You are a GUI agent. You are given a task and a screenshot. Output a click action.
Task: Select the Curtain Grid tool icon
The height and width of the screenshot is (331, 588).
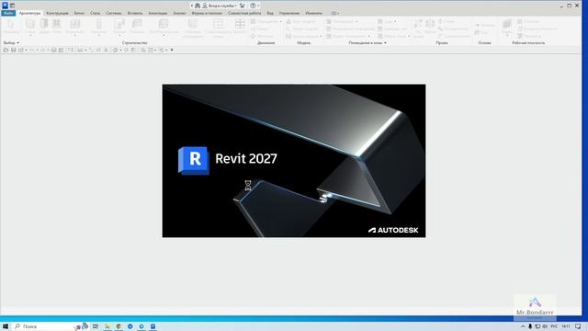point(218,24)
